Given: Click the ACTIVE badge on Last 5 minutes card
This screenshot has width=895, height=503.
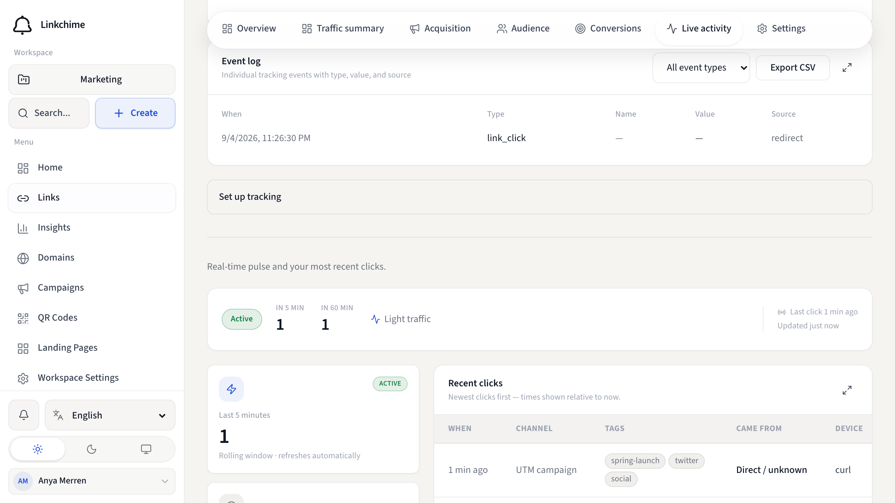Looking at the screenshot, I should point(390,384).
